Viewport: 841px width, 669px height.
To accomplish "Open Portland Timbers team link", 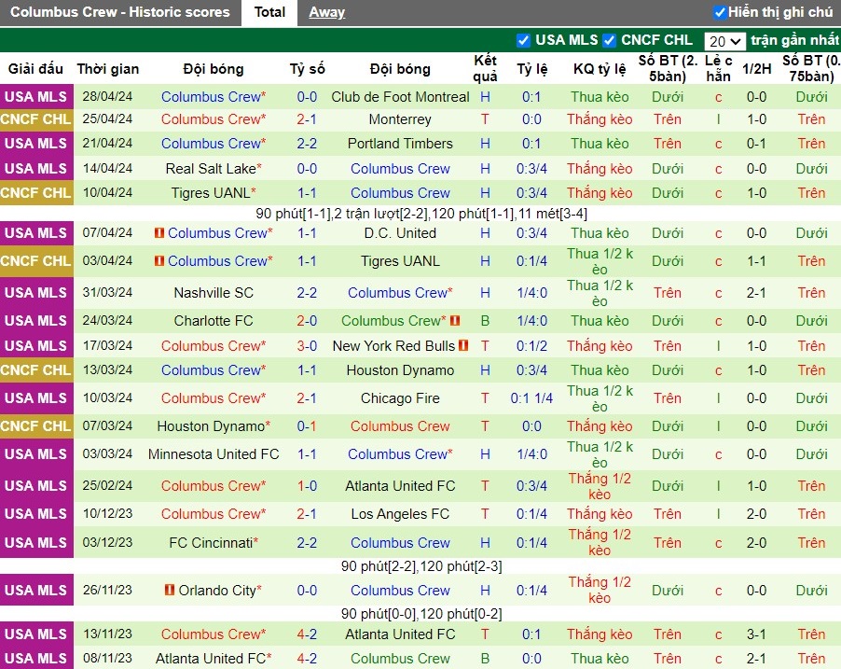I will coord(400,144).
